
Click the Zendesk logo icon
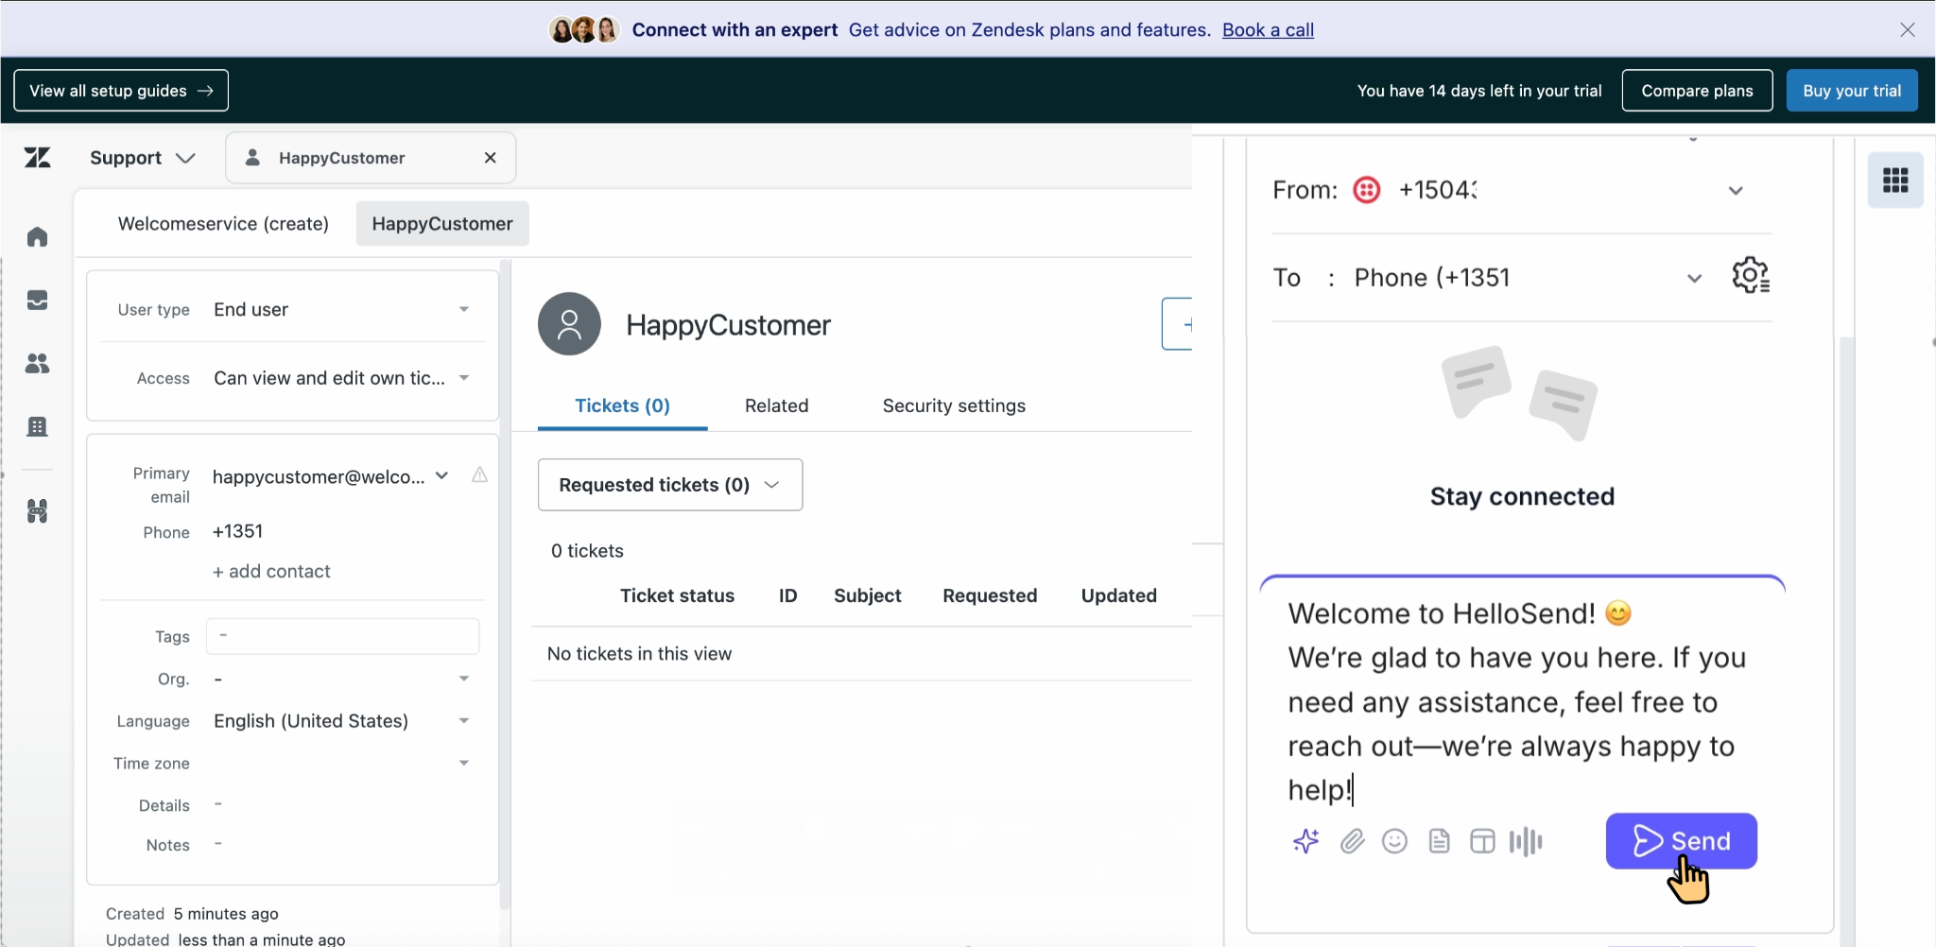[38, 158]
